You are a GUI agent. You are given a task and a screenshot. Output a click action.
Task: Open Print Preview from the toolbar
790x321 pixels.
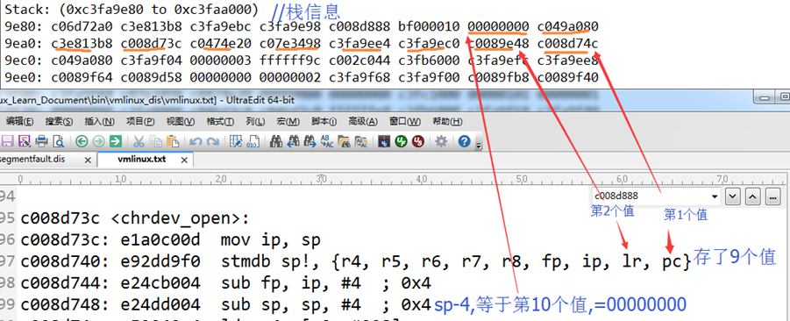[x=58, y=141]
